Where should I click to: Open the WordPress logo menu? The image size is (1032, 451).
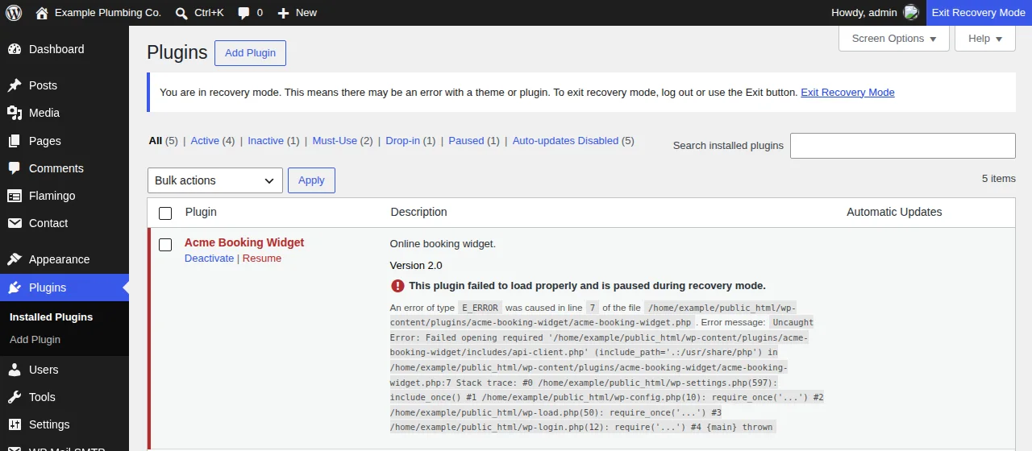click(14, 13)
